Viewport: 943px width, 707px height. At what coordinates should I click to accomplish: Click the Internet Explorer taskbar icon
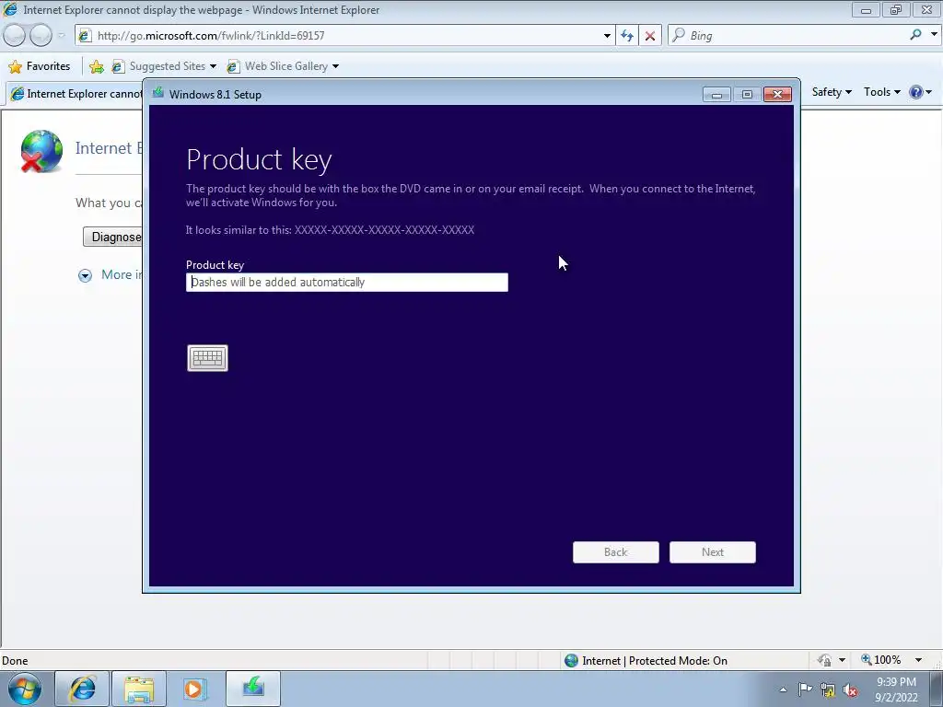(82, 689)
